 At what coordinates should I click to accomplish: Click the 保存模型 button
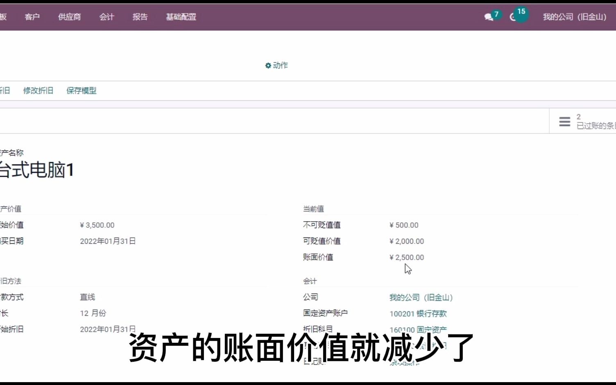[82, 91]
